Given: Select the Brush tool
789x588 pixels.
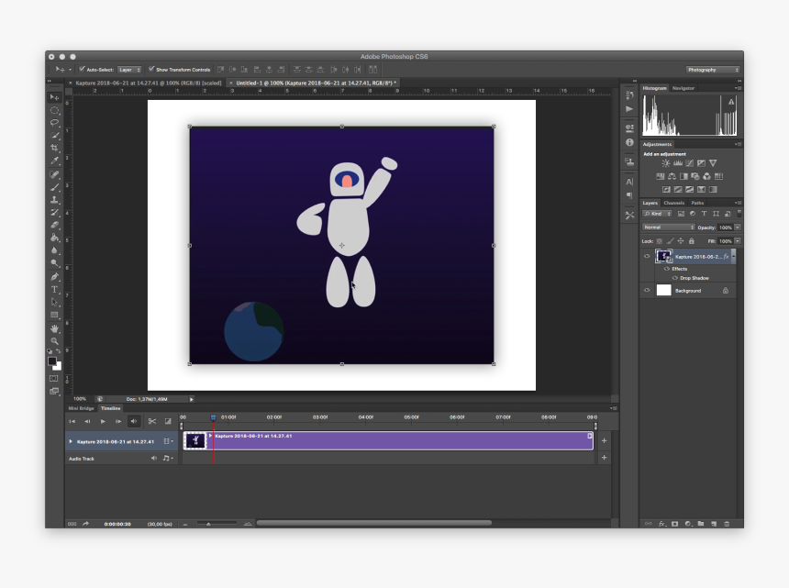Looking at the screenshot, I should [x=54, y=187].
